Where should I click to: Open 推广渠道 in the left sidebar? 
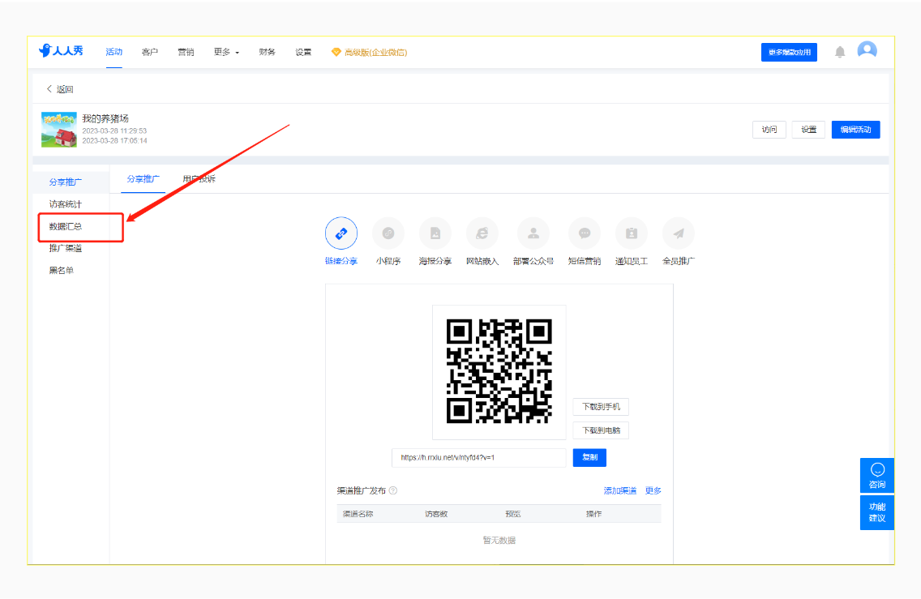coord(65,248)
